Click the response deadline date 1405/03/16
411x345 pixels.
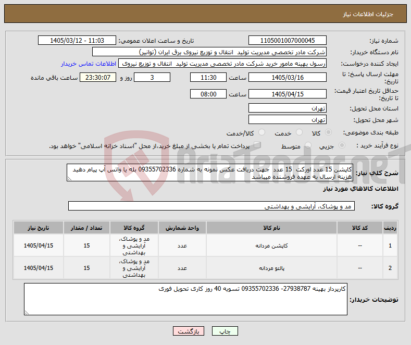[x=288, y=77]
